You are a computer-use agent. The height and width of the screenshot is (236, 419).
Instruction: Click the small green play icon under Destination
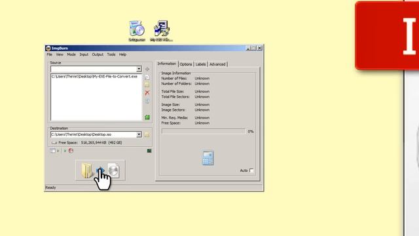[x=65, y=151]
